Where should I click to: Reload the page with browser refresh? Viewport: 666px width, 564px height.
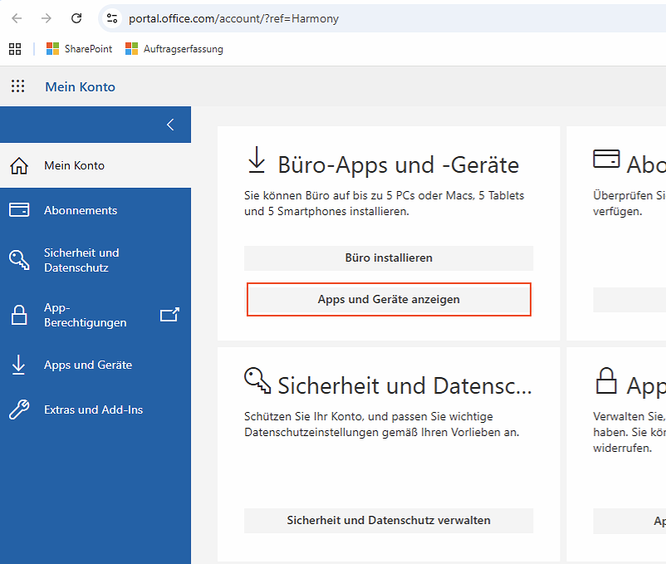tap(76, 18)
